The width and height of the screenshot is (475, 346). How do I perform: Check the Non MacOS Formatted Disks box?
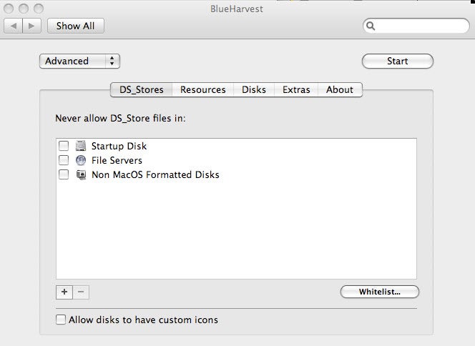64,174
